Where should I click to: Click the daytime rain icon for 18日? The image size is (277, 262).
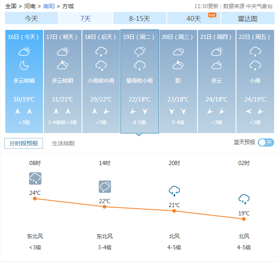coord(101,52)
